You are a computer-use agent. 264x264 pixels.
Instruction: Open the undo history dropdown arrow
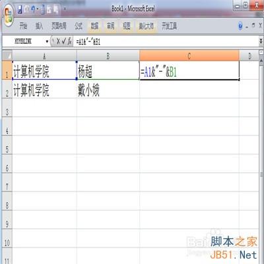click(x=38, y=9)
